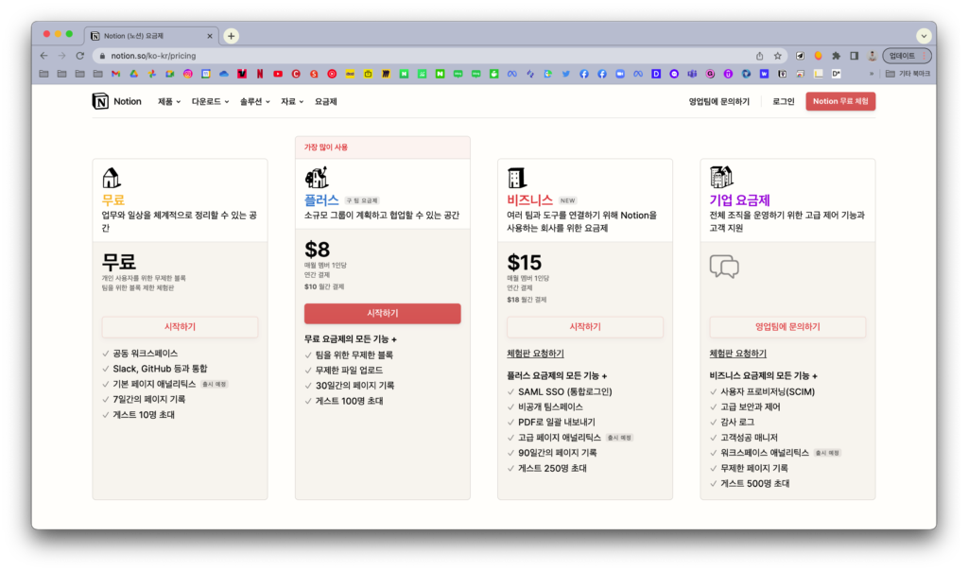This screenshot has width=968, height=571.
Task: Click the chat bubbles icon on 기업 요금제 card
Action: (x=723, y=268)
